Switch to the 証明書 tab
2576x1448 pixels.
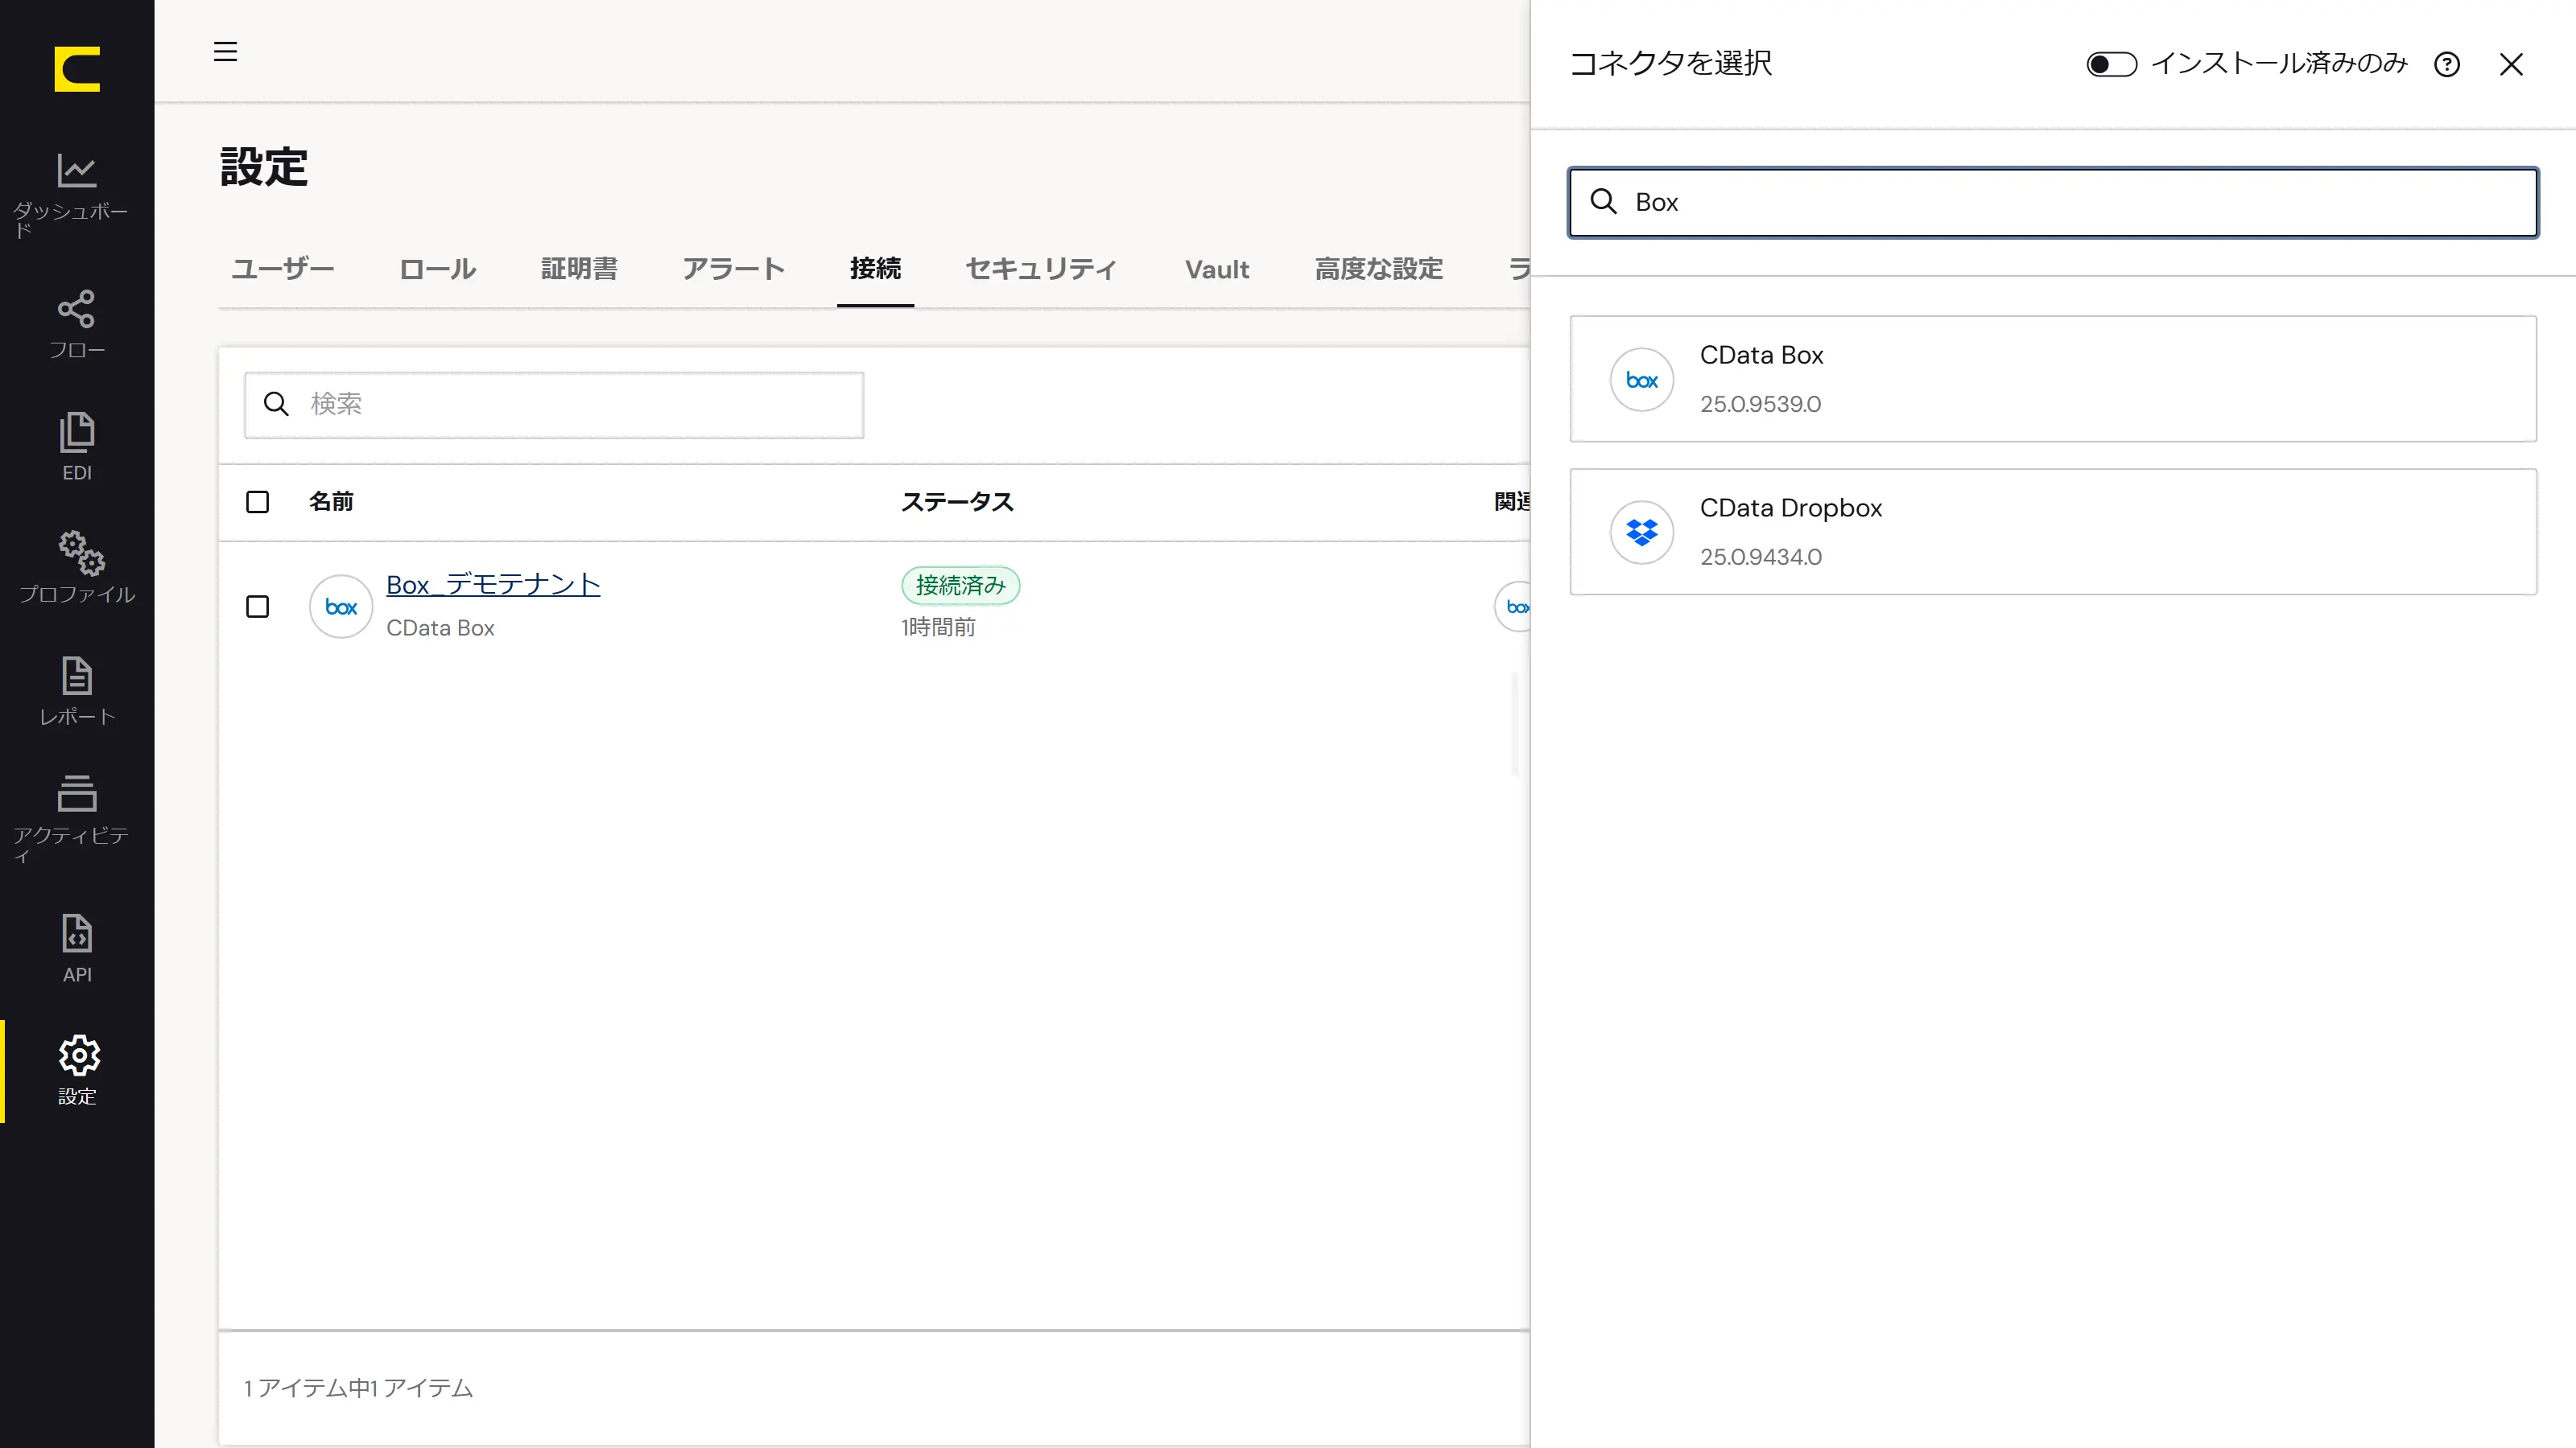(580, 269)
